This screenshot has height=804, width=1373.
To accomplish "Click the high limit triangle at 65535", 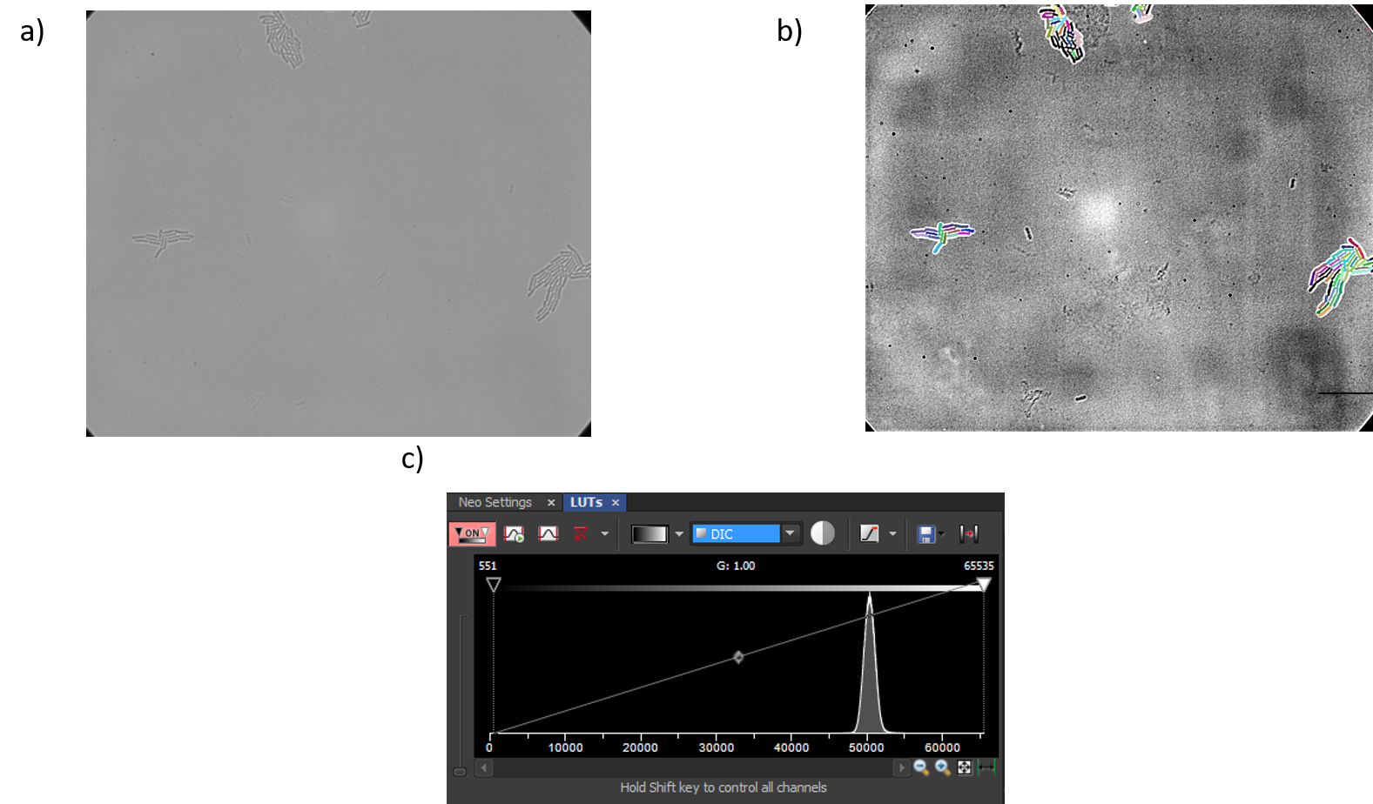I will pyautogui.click(x=984, y=585).
